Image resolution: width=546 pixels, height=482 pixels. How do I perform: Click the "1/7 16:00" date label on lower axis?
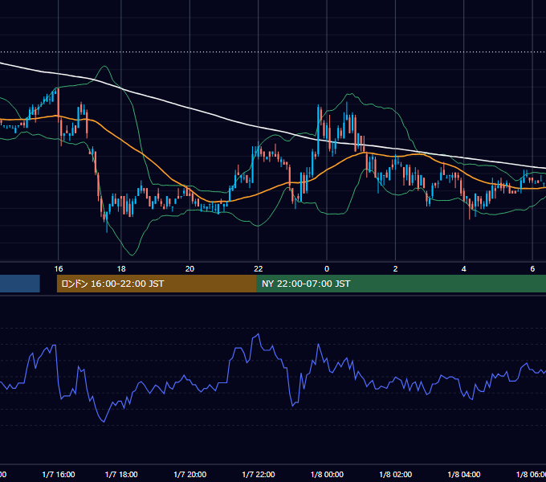(x=59, y=474)
